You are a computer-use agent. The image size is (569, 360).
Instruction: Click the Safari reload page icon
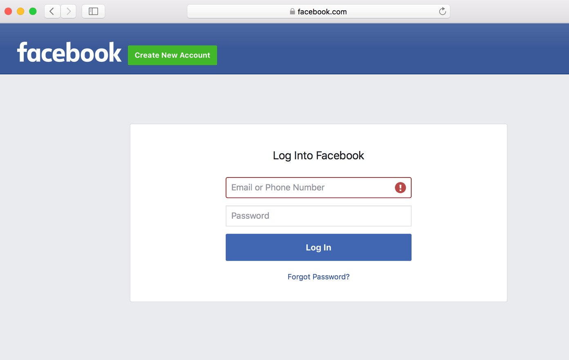click(x=442, y=11)
